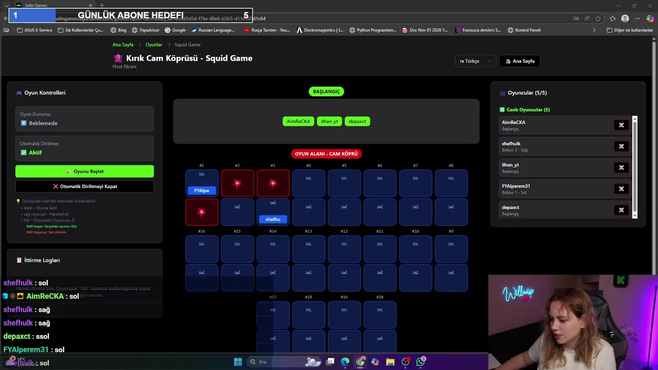658x370 pixels.
Task: Kick player ilhan_yt with skull button
Action: point(621,168)
